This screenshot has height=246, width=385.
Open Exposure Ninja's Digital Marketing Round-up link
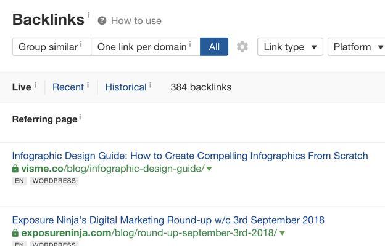tap(168, 220)
